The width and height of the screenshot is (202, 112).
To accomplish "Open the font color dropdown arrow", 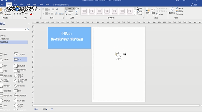I will pyautogui.click(x=33, y=14).
